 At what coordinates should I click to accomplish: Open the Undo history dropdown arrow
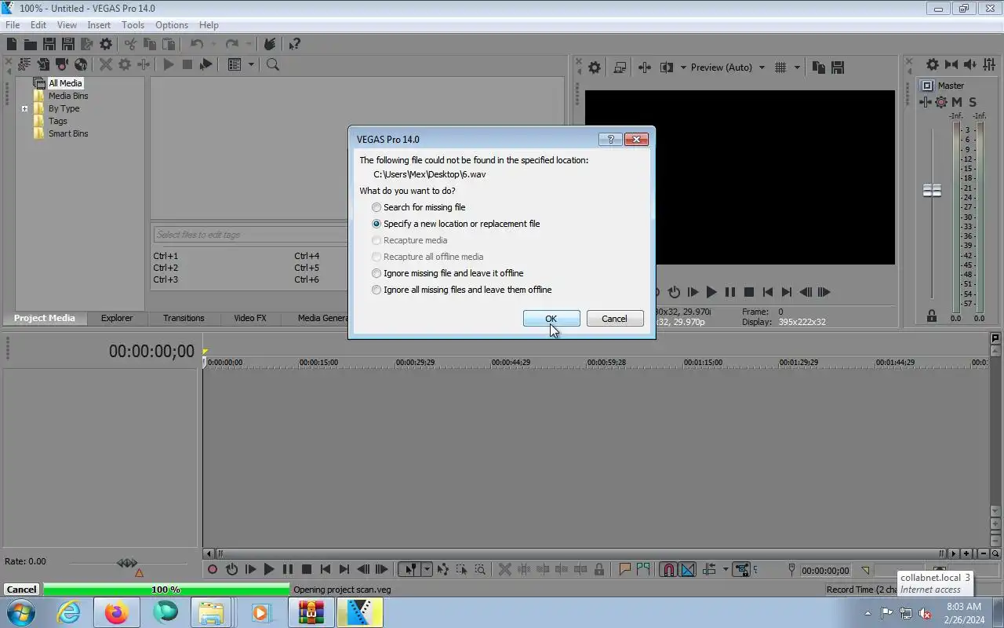point(213,44)
